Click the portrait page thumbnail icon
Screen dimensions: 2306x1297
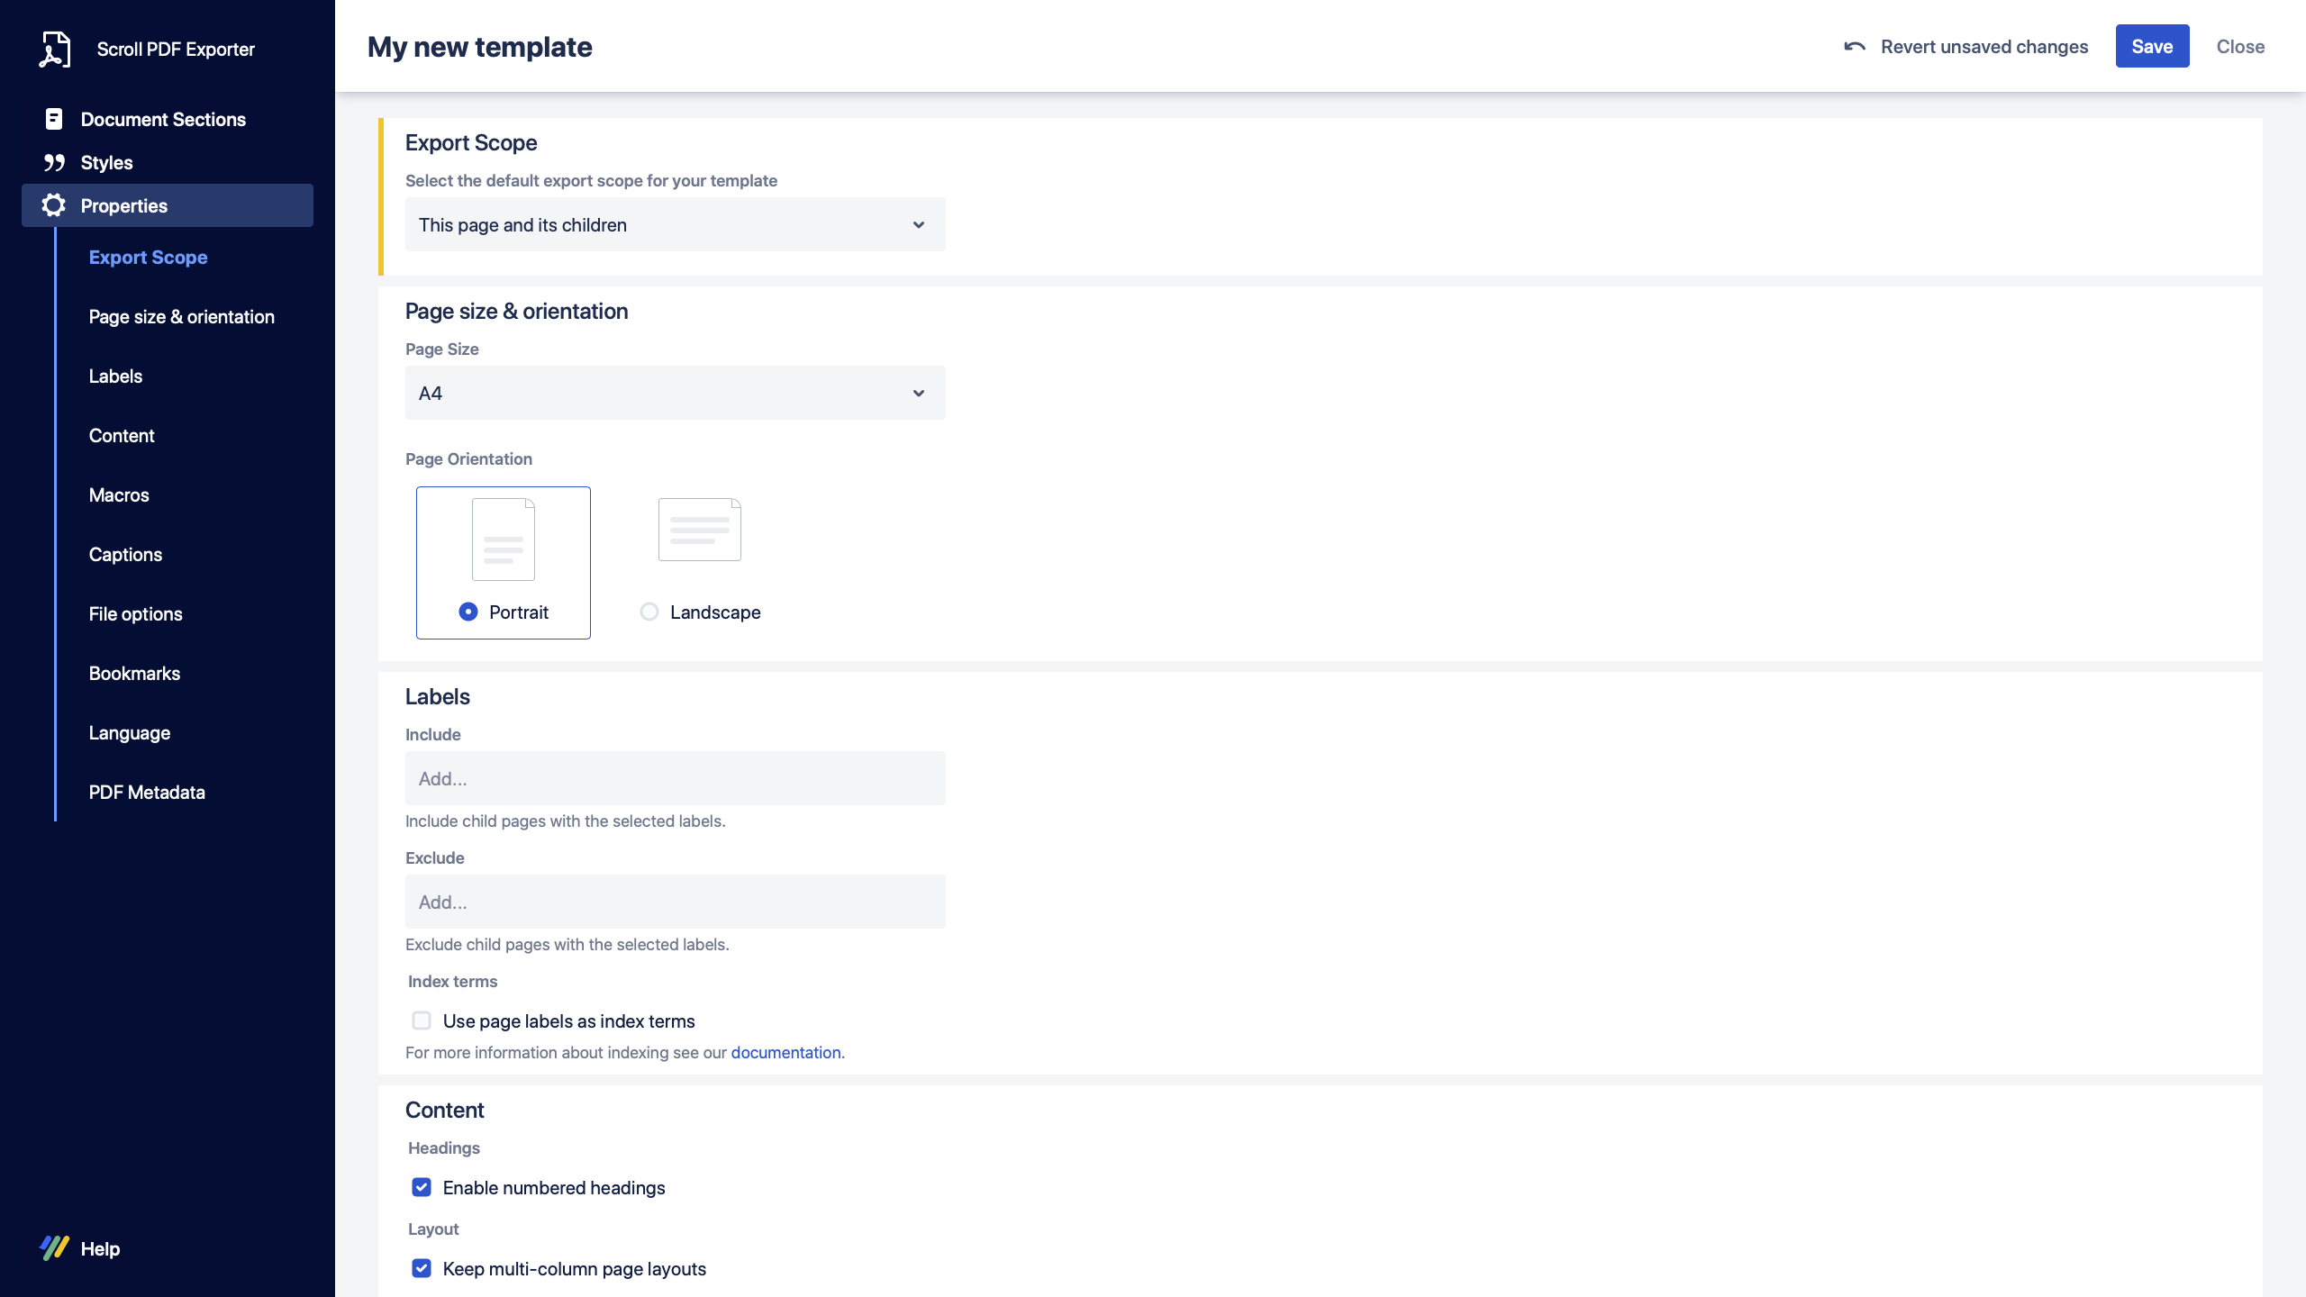click(x=503, y=540)
